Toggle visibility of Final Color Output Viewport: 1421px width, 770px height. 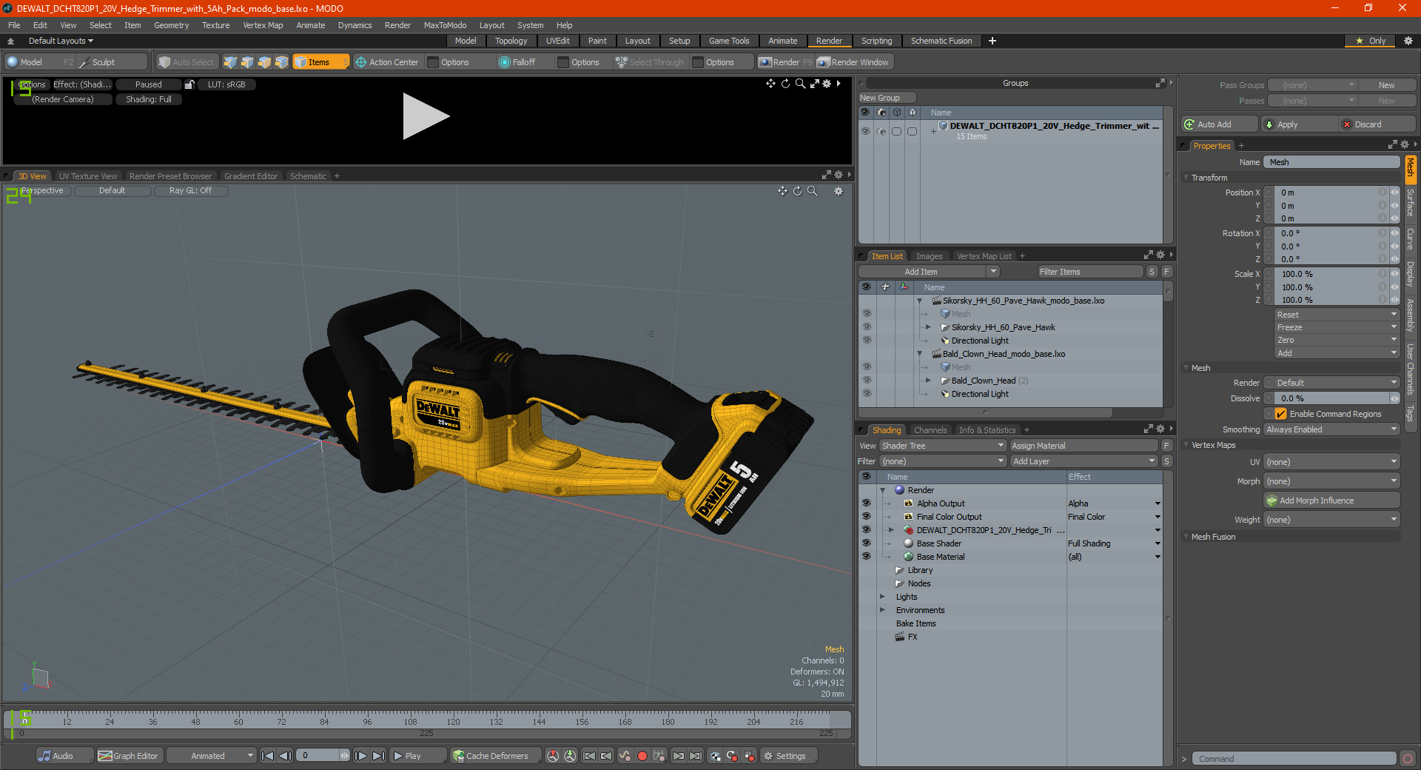coord(866,517)
